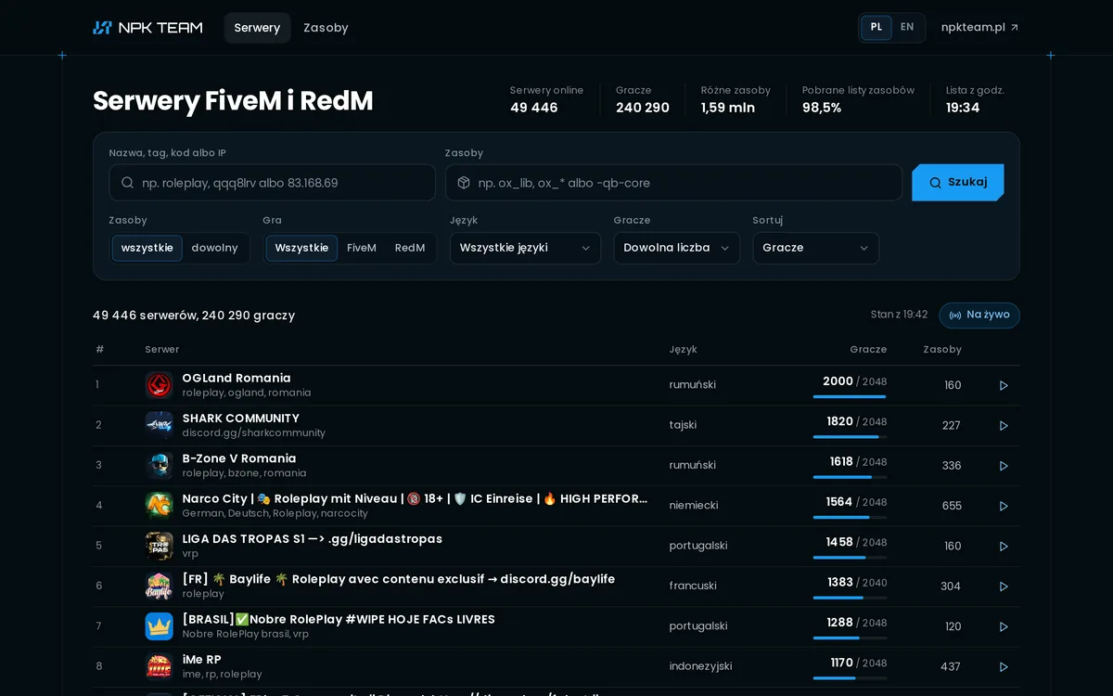Select RedM game filter
This screenshot has width=1113, height=696.
[410, 248]
